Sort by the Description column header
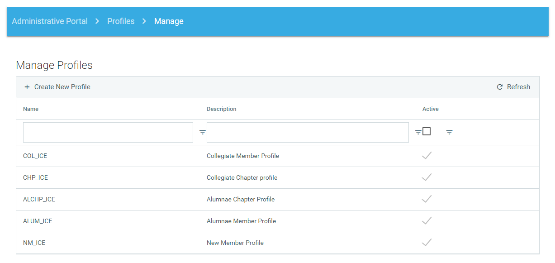 click(x=222, y=109)
